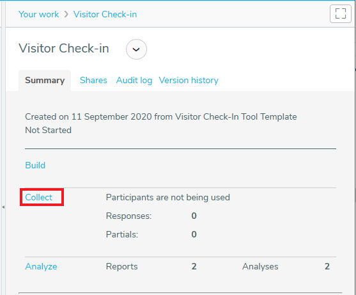Open the Build section
The width and height of the screenshot is (356, 295).
(x=35, y=165)
